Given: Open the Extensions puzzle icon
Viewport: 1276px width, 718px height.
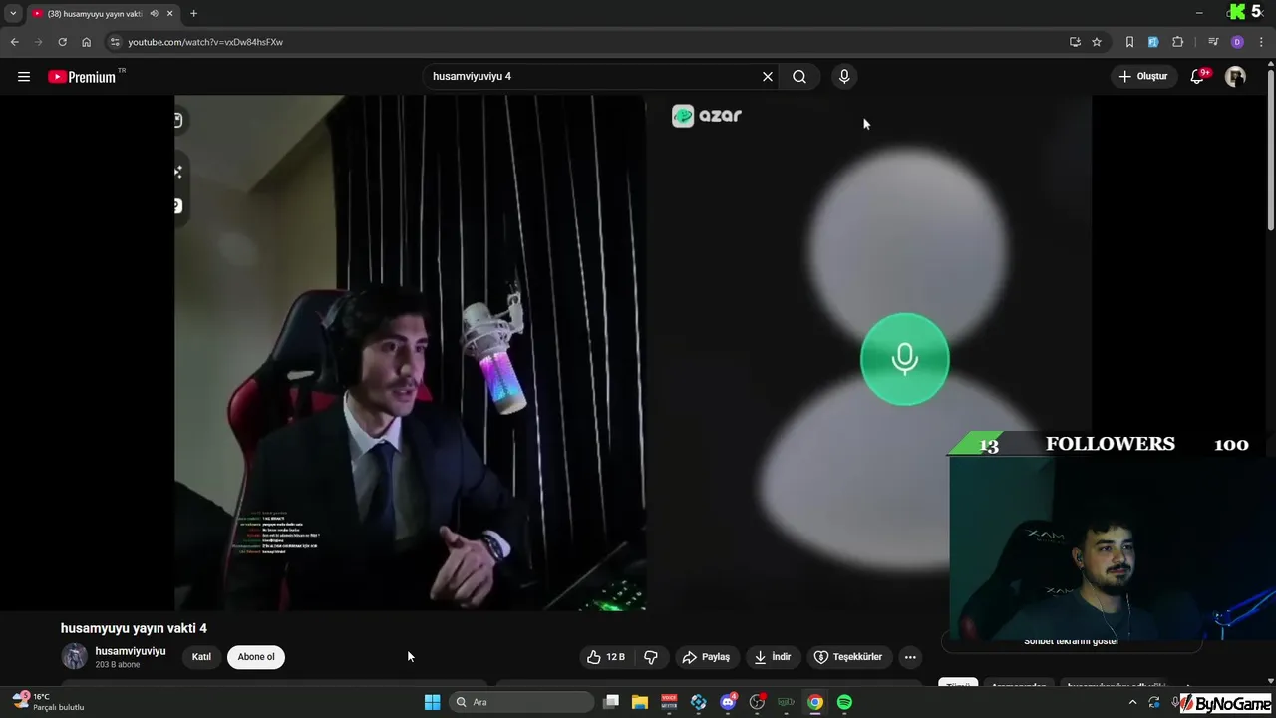Looking at the screenshot, I should pyautogui.click(x=1178, y=42).
